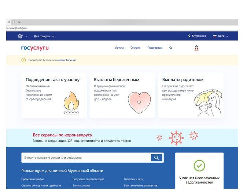243x196 pixels.
Task: Open the "Услуги" menu item
Action: 119,48
